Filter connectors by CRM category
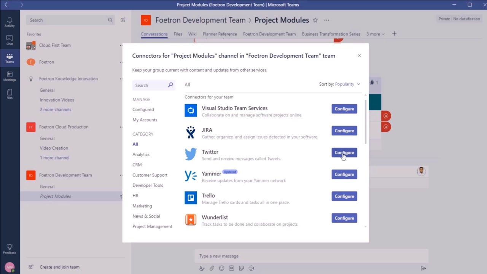The width and height of the screenshot is (487, 274). (x=137, y=165)
